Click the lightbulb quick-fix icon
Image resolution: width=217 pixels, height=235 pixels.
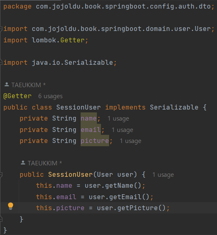(x=11, y=206)
